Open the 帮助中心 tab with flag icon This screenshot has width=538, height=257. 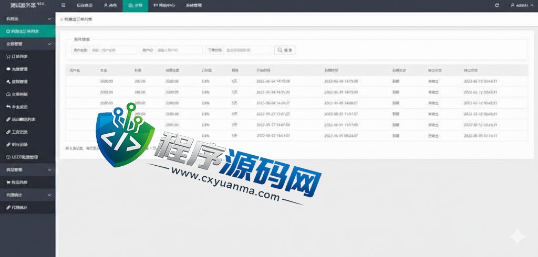164,5
